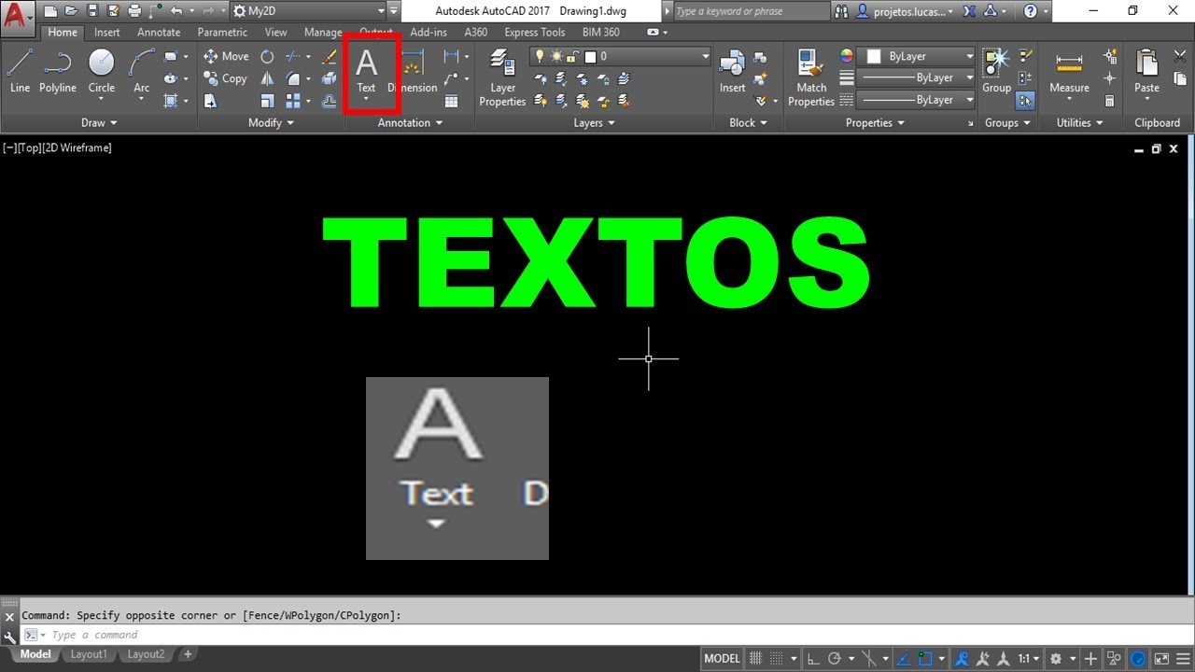This screenshot has height=672, width=1195.
Task: Open the Help question mark button
Action: pos(1030,11)
